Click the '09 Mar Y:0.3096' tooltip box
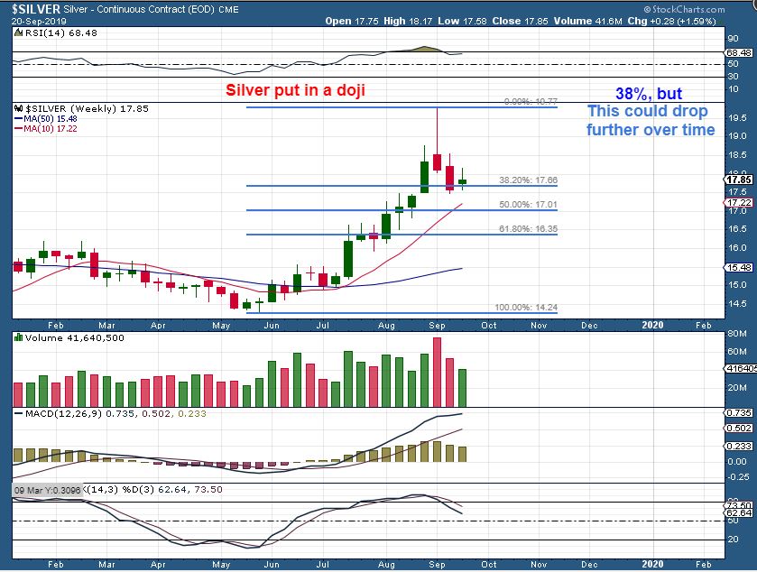 (48, 490)
